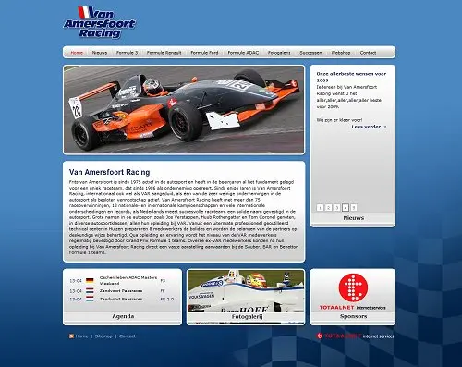Open the Successen menu item
This screenshot has height=367, width=462.
310,53
